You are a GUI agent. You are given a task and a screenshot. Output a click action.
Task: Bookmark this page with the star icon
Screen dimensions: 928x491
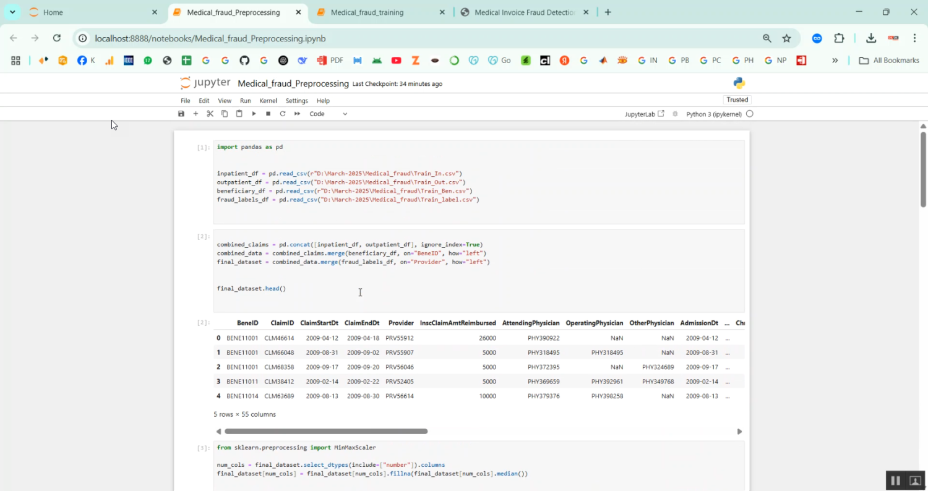click(x=786, y=38)
